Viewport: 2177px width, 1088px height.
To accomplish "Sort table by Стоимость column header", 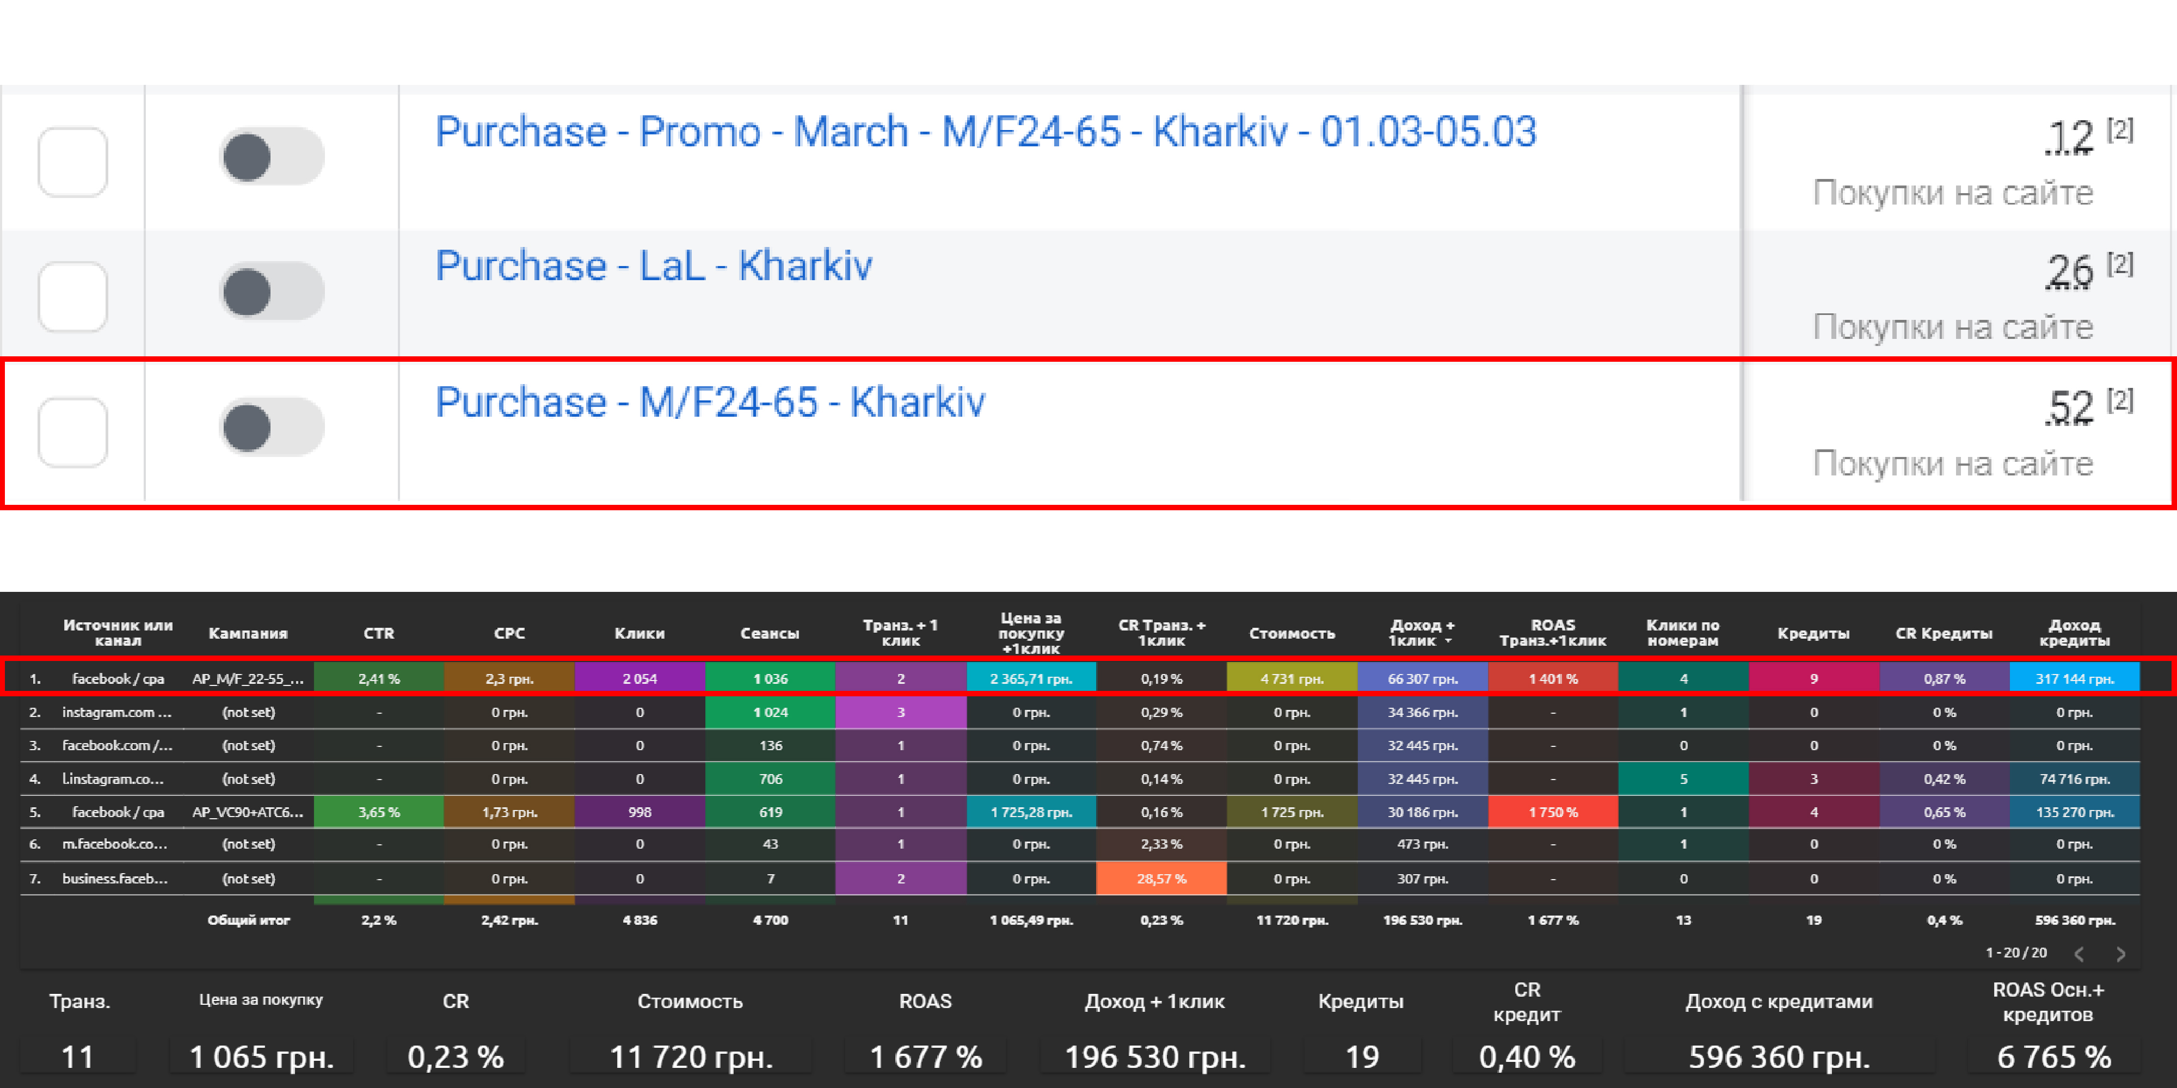I will (x=1292, y=633).
